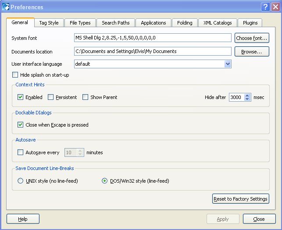Disable the Context Hints Enabled checkbox
Screen dimensions: 282x230
[21, 97]
